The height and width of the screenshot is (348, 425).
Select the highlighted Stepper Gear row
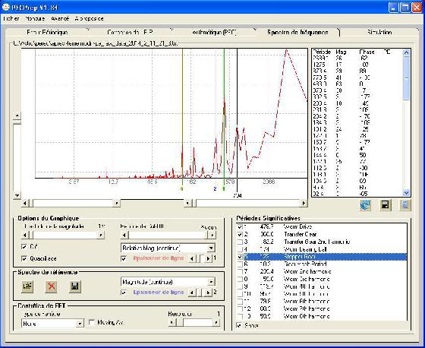tap(322, 257)
